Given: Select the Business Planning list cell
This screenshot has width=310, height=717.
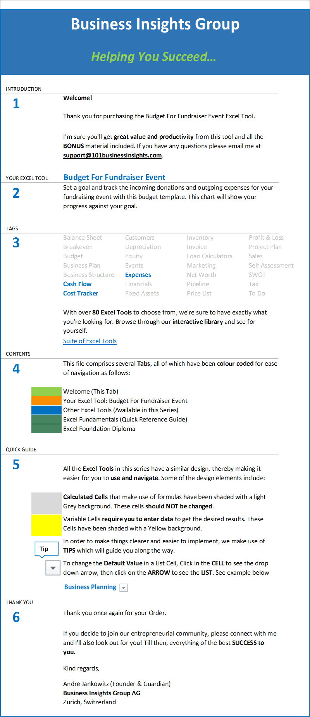Looking at the screenshot, I should click(x=90, y=587).
